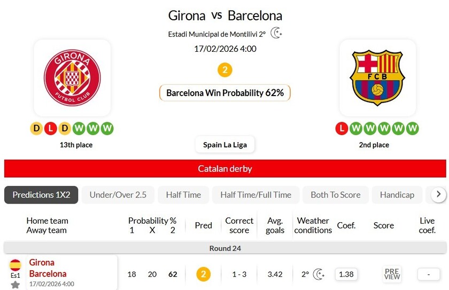Click the moon weather icon near stadium name
This screenshot has width=449, height=290.
click(x=276, y=33)
